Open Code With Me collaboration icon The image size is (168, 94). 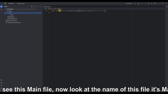click(x=149, y=3)
